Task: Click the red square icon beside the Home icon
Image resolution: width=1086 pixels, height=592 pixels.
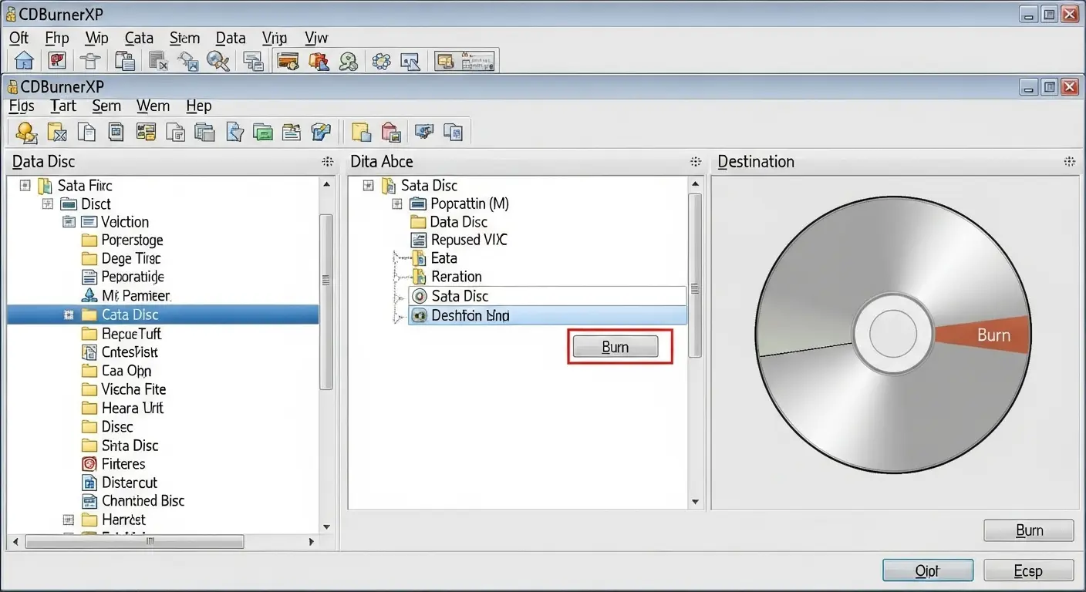Action: click(x=57, y=61)
